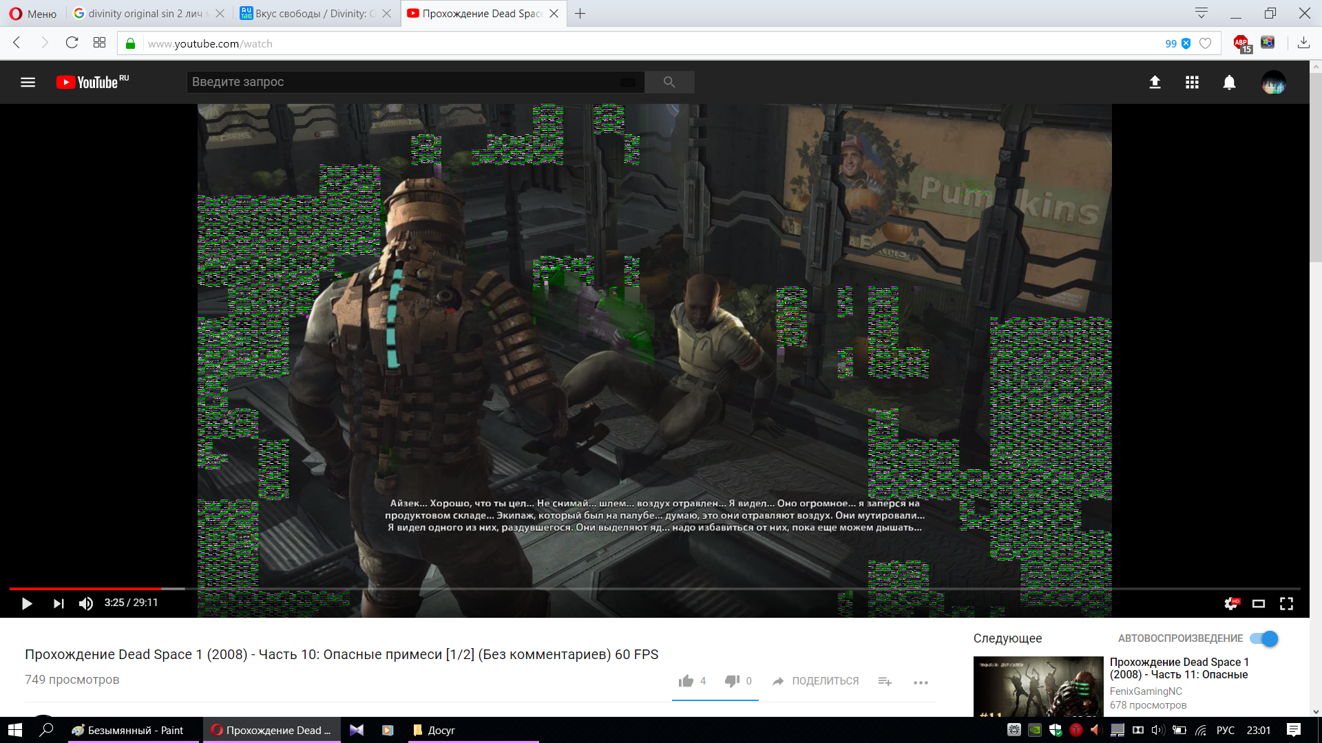Open the clock showing 23:01
Screen dimensions: 1322x743
point(1259,730)
